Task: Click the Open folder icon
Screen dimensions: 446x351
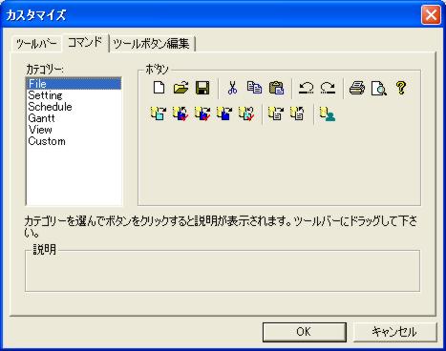Action: 181,88
